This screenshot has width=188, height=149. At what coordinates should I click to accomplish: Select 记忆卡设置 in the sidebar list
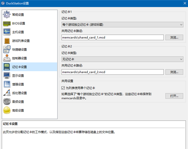pyautogui.click(x=19, y=67)
